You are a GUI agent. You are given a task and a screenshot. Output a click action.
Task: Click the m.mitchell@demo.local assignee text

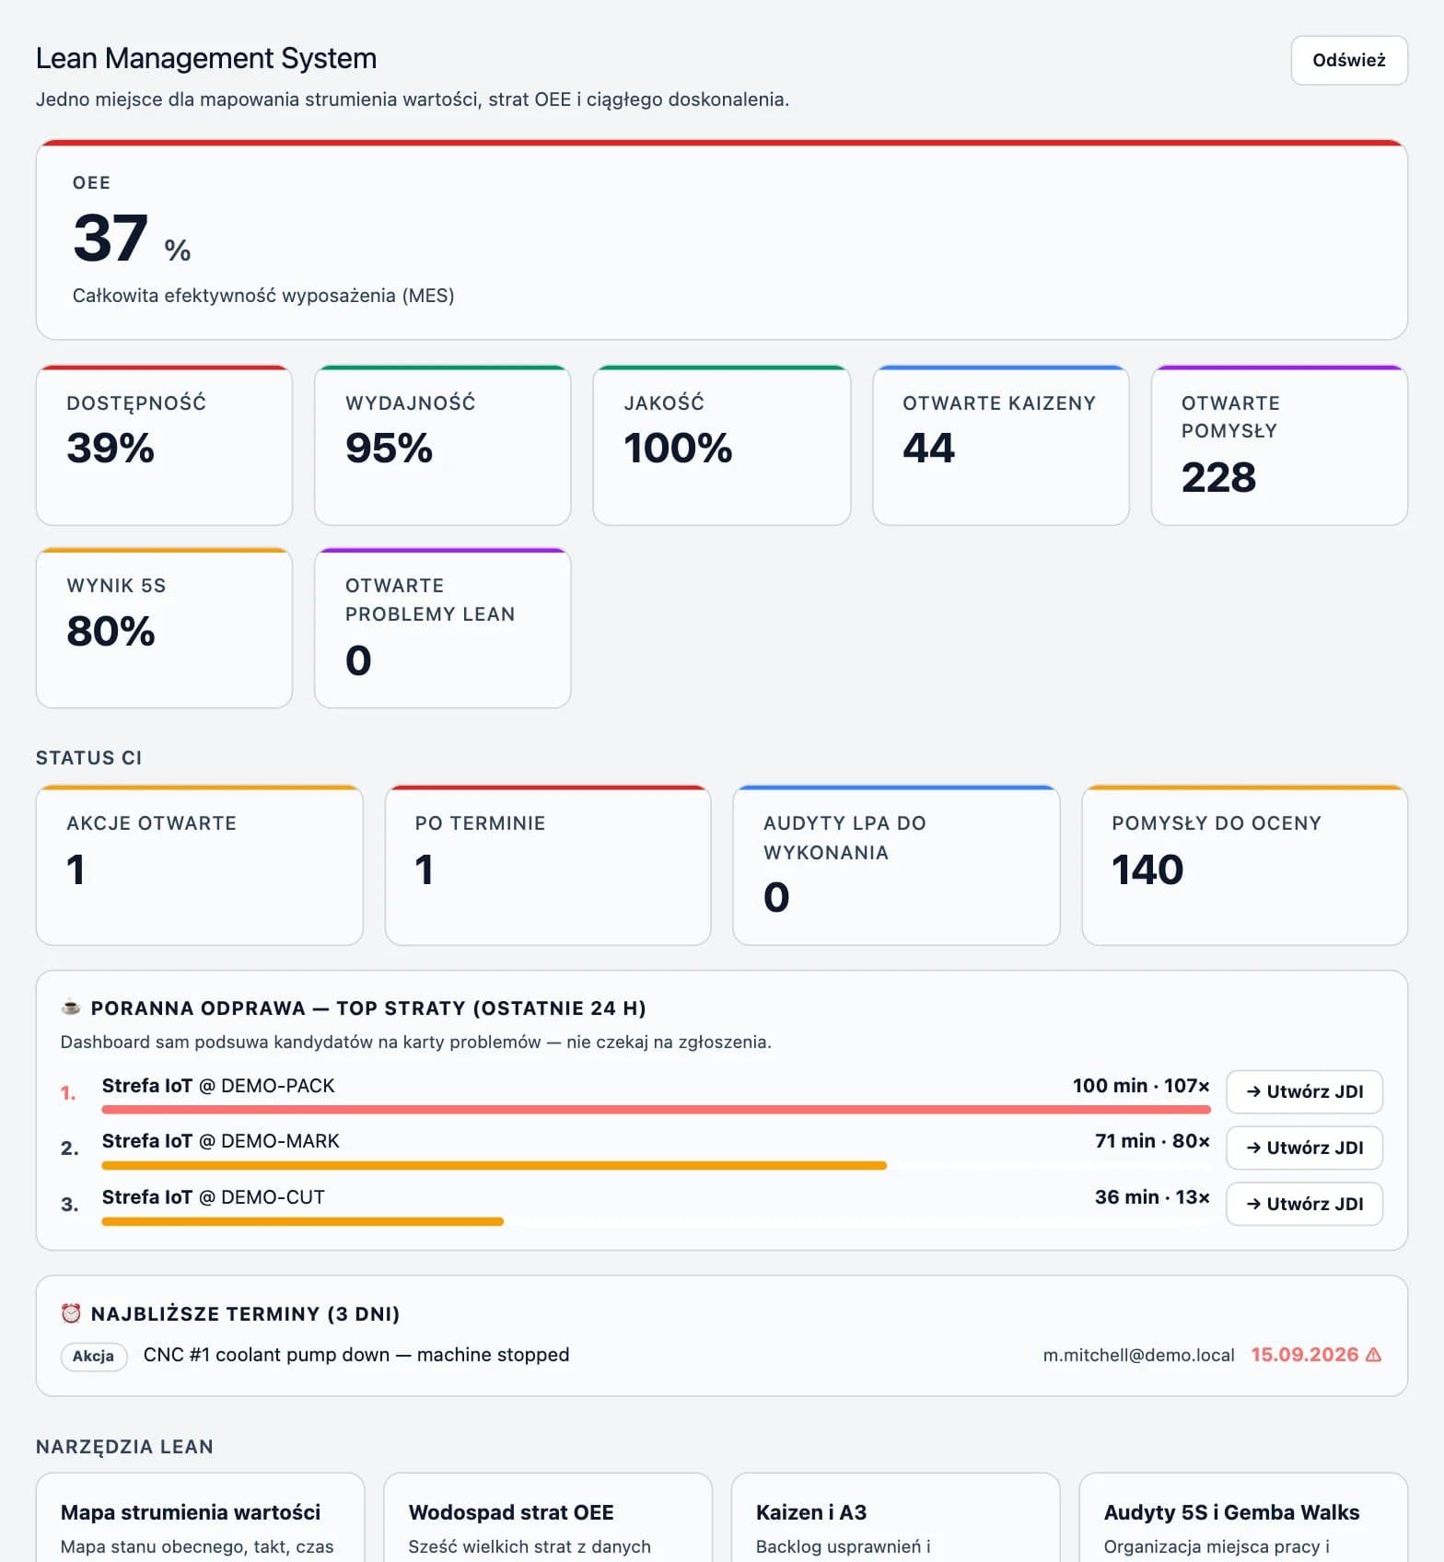1138,1355
